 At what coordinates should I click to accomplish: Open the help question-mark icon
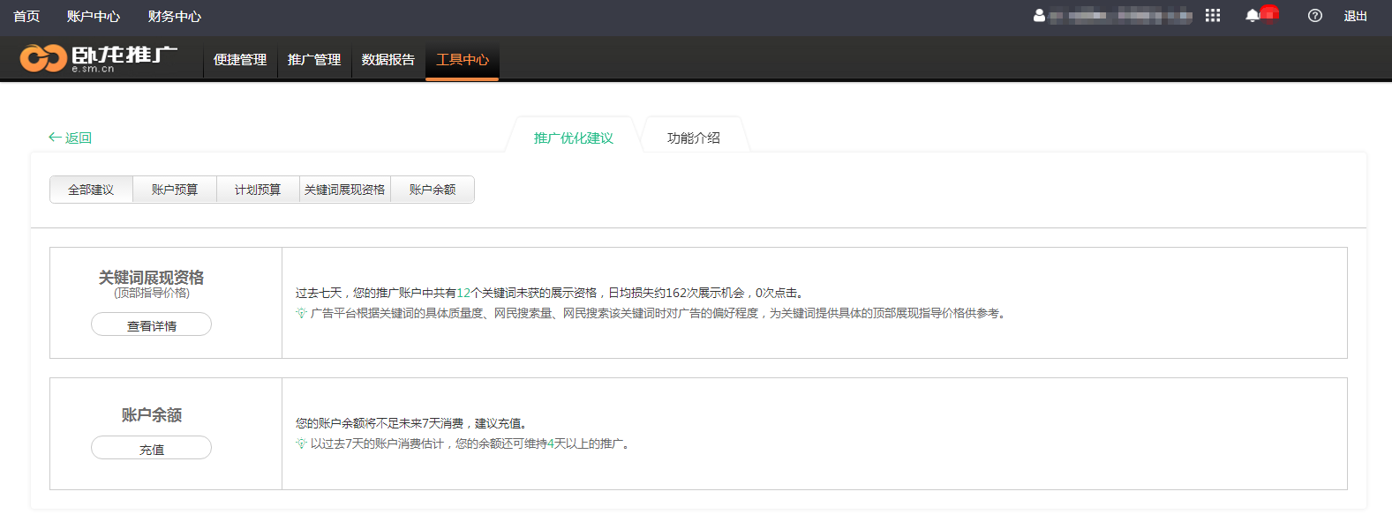coord(1315,15)
